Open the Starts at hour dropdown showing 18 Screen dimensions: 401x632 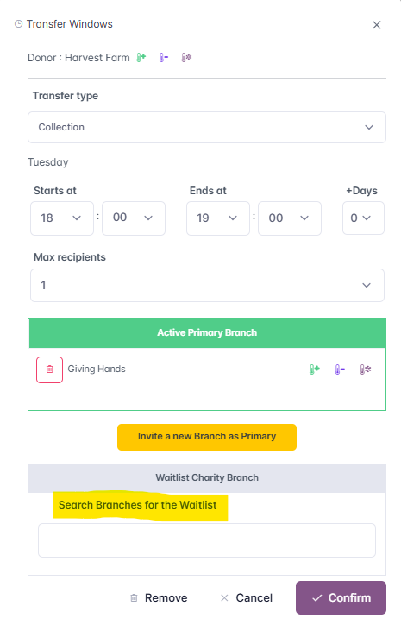point(62,218)
